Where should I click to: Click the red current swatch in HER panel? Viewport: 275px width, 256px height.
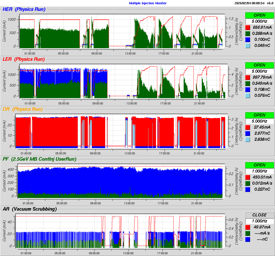pos(248,27)
